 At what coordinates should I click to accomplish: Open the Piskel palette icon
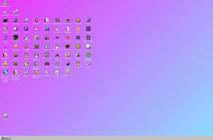pos(5,29)
